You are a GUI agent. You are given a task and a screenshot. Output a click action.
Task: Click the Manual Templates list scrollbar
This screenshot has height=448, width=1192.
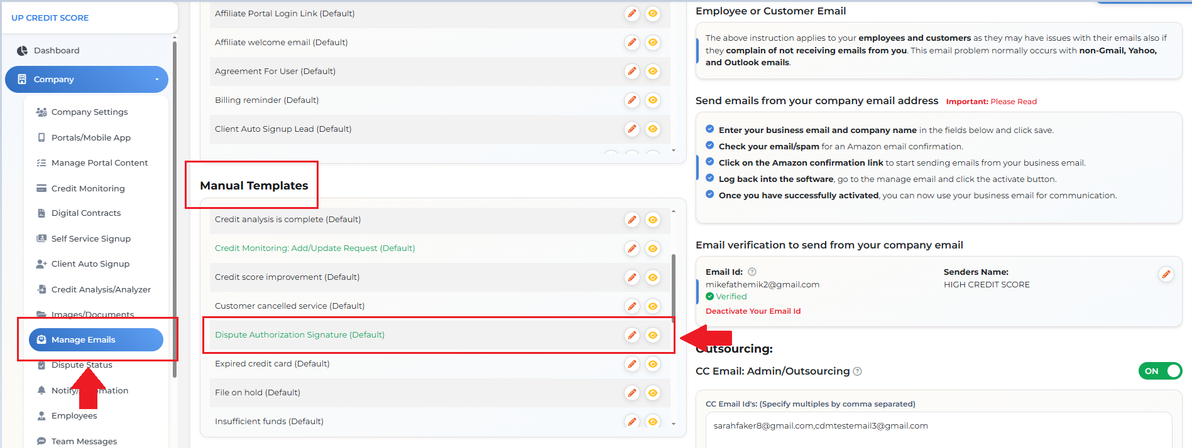click(x=674, y=288)
